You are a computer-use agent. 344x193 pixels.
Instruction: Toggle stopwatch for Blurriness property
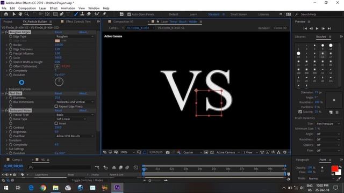coord(11,98)
